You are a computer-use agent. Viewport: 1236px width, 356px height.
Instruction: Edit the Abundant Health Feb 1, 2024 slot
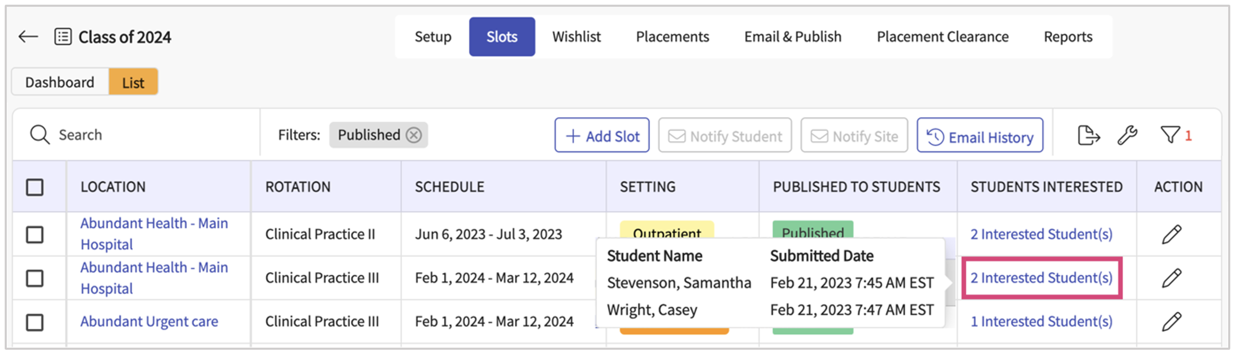1171,278
